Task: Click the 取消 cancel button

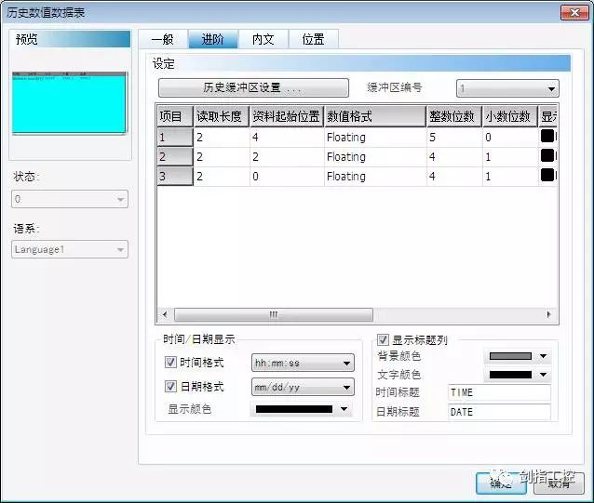Action: (x=559, y=483)
